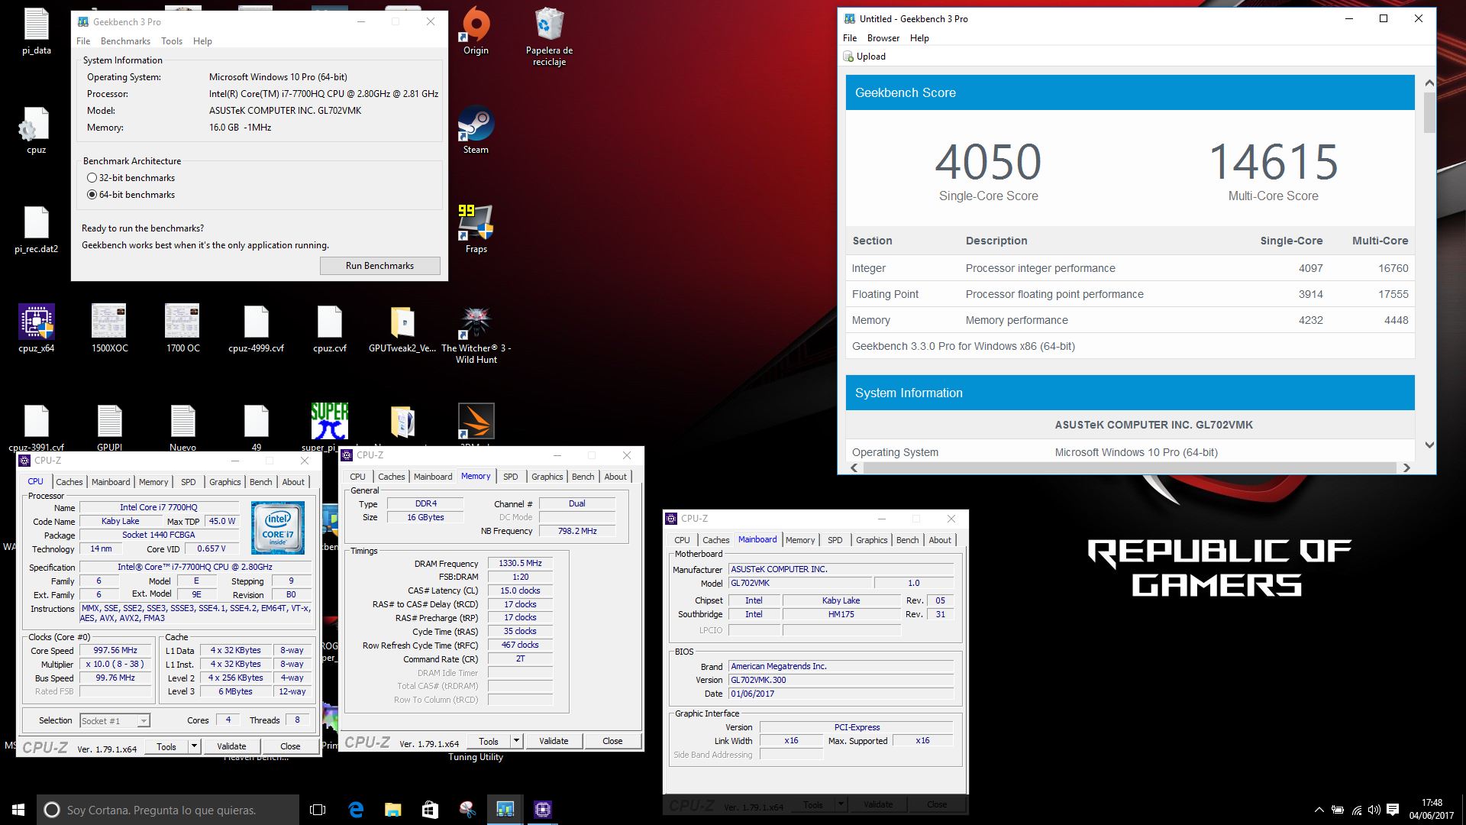Image resolution: width=1466 pixels, height=825 pixels.
Task: Click horizontal scrollbar in Geekbench results window
Action: tap(1129, 467)
